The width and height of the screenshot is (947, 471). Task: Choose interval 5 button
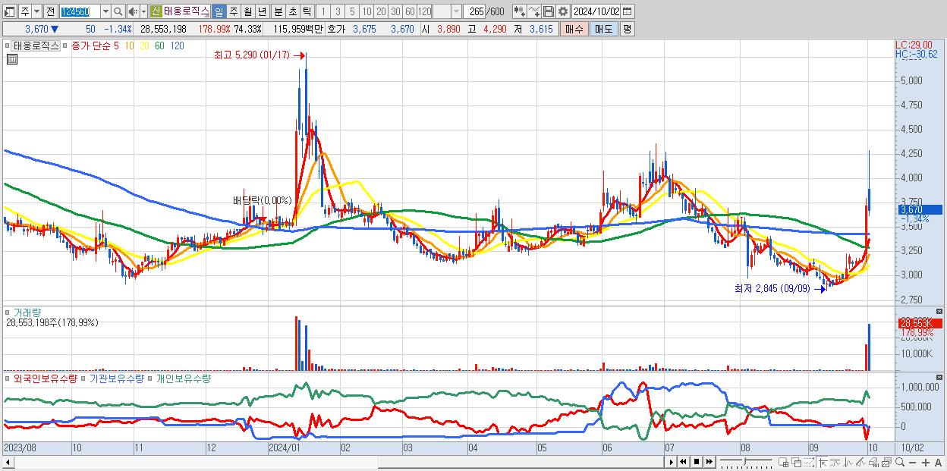pyautogui.click(x=352, y=11)
